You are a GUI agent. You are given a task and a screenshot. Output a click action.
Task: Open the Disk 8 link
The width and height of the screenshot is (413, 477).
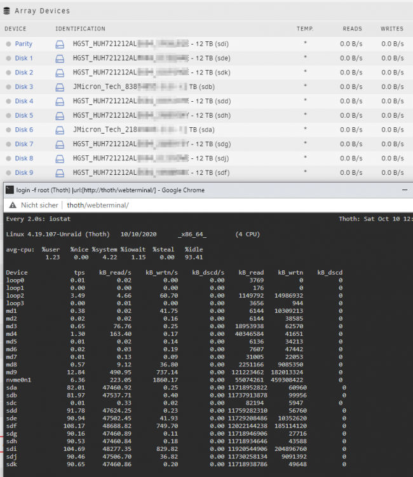coord(24,158)
